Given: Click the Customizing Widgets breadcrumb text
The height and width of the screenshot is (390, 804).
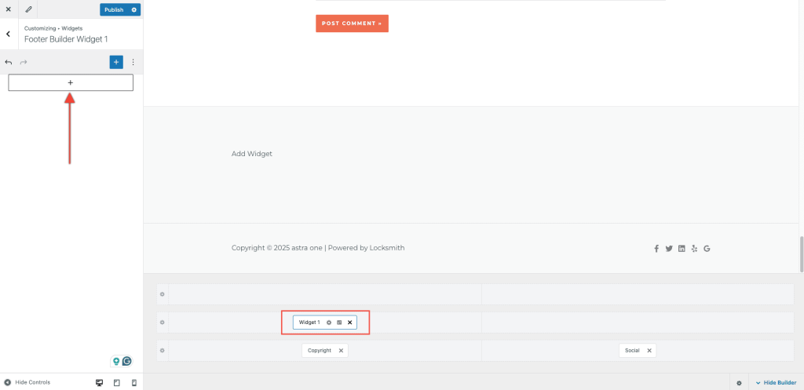Looking at the screenshot, I should pyautogui.click(x=53, y=28).
